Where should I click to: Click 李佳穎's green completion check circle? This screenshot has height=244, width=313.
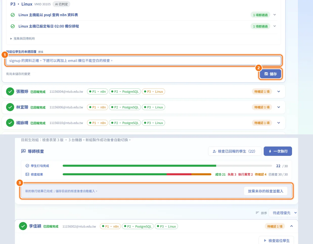[x=23, y=226]
